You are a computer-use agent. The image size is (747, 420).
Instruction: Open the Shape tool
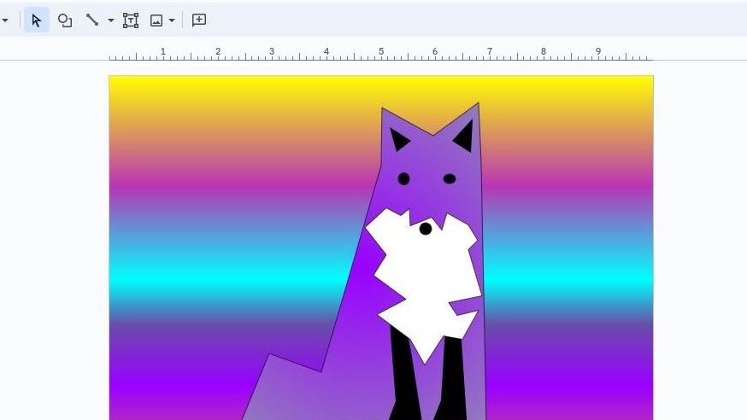pyautogui.click(x=65, y=20)
